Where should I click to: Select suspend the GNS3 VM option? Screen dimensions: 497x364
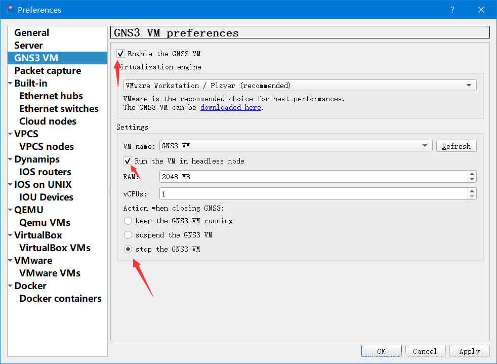point(128,234)
